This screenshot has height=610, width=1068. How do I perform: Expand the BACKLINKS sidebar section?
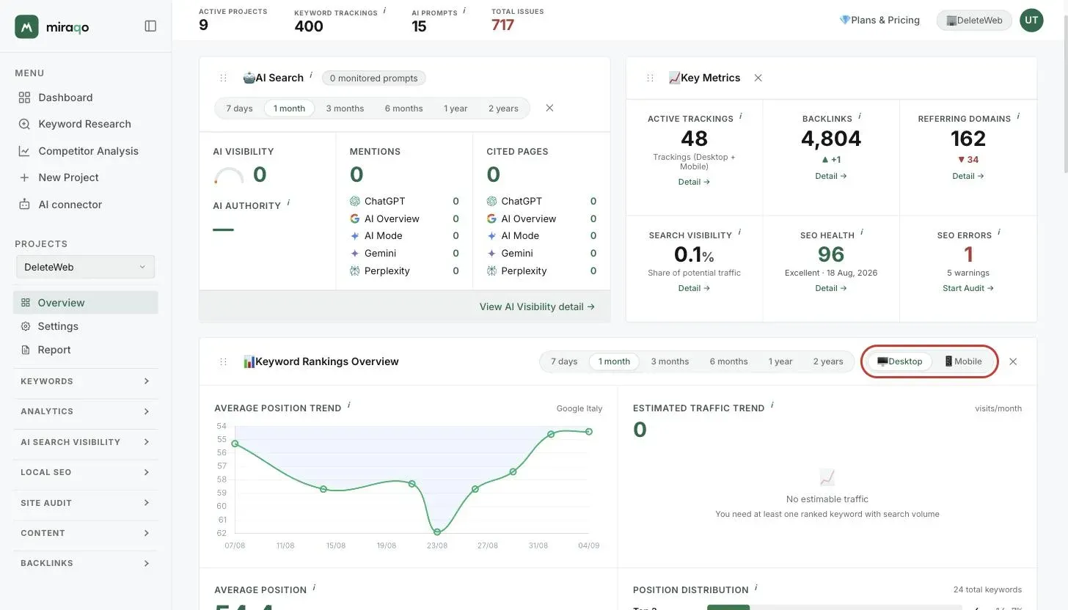coord(85,563)
